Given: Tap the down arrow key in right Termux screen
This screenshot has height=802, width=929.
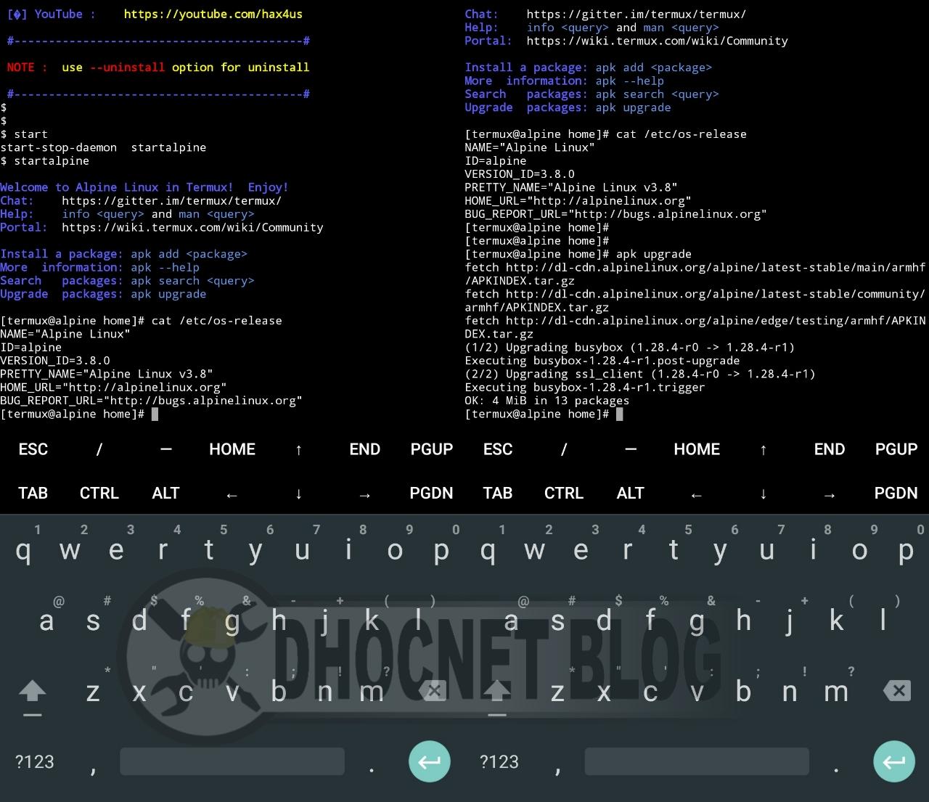Looking at the screenshot, I should coord(763,494).
